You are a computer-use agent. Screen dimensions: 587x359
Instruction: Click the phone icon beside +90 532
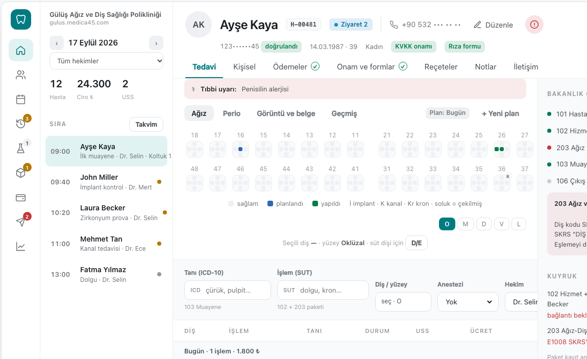pos(394,25)
